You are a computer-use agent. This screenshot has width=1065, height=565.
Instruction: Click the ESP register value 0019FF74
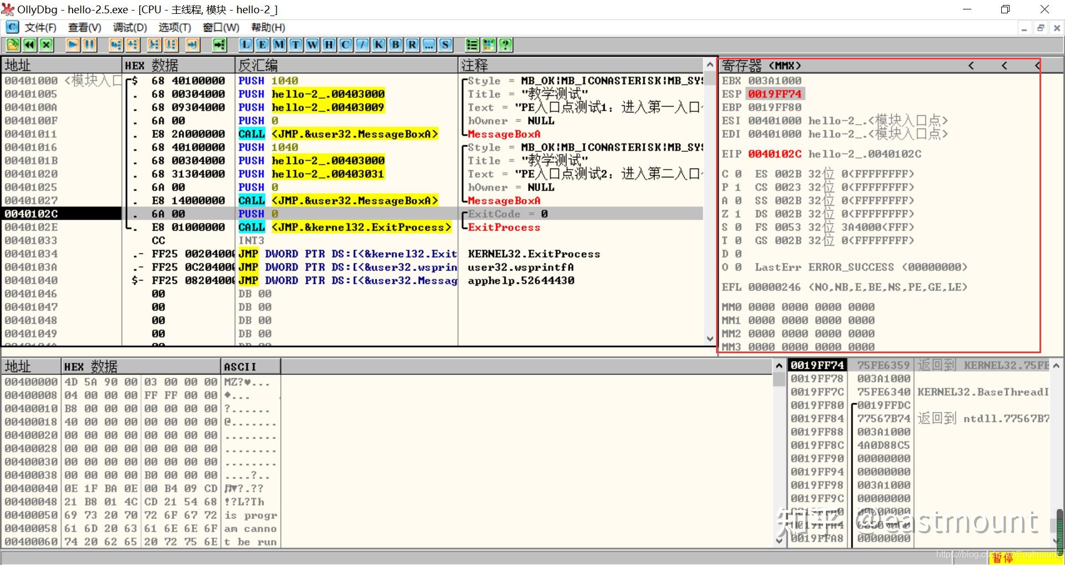(x=774, y=94)
